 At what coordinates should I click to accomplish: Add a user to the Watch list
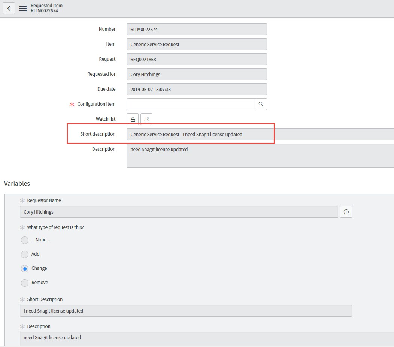146,118
